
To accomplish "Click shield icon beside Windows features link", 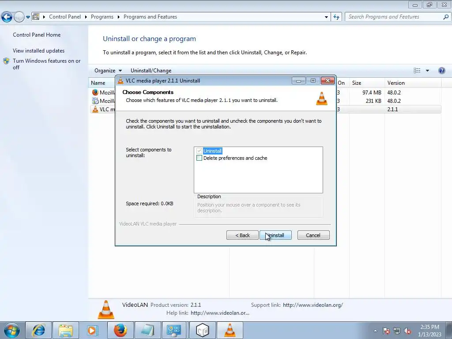I will tap(6, 61).
